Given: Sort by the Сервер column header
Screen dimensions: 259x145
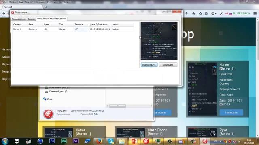Looking at the screenshot, I should pyautogui.click(x=20, y=24).
